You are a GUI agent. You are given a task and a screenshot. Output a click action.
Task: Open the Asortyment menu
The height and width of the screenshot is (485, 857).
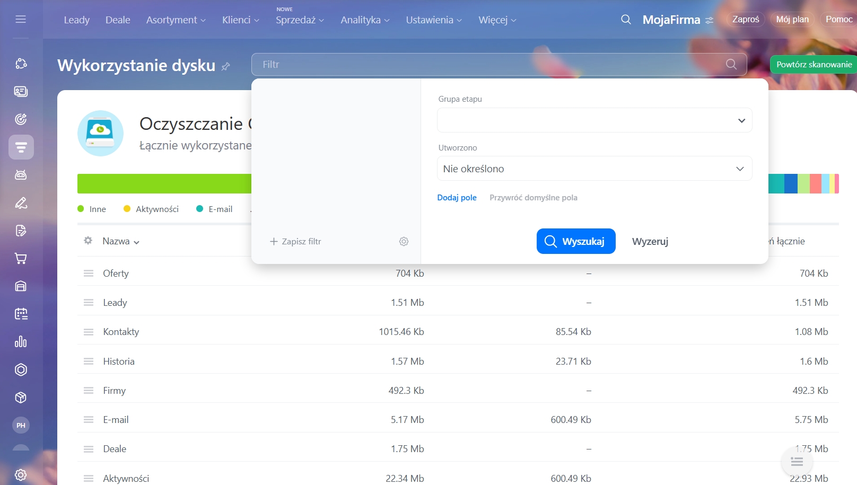(176, 20)
